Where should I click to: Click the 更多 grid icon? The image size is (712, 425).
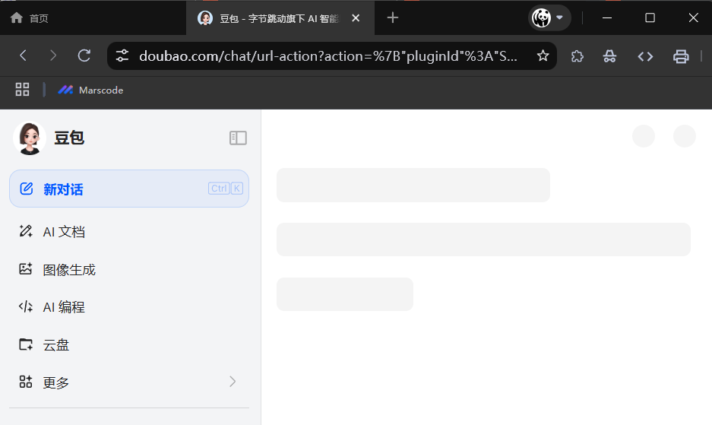pos(25,382)
